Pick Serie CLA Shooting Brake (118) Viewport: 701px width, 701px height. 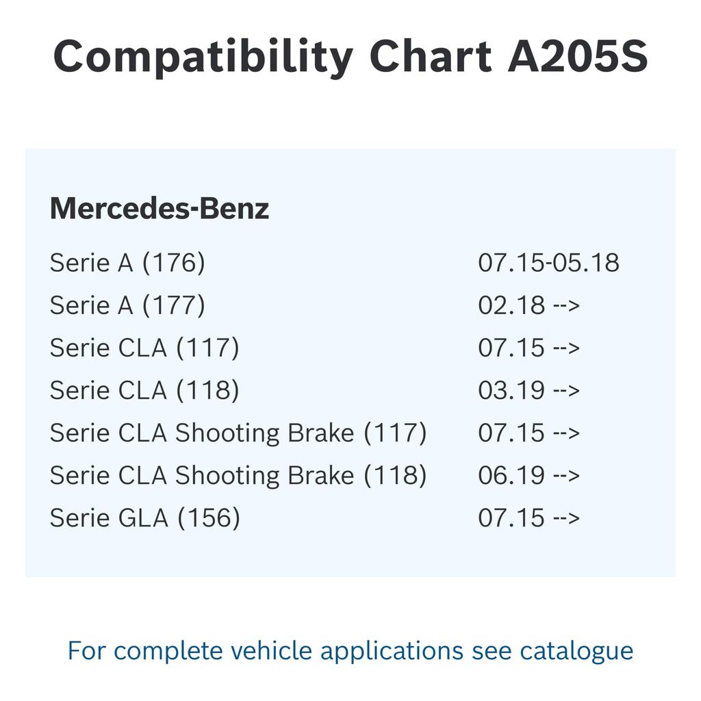(x=238, y=475)
